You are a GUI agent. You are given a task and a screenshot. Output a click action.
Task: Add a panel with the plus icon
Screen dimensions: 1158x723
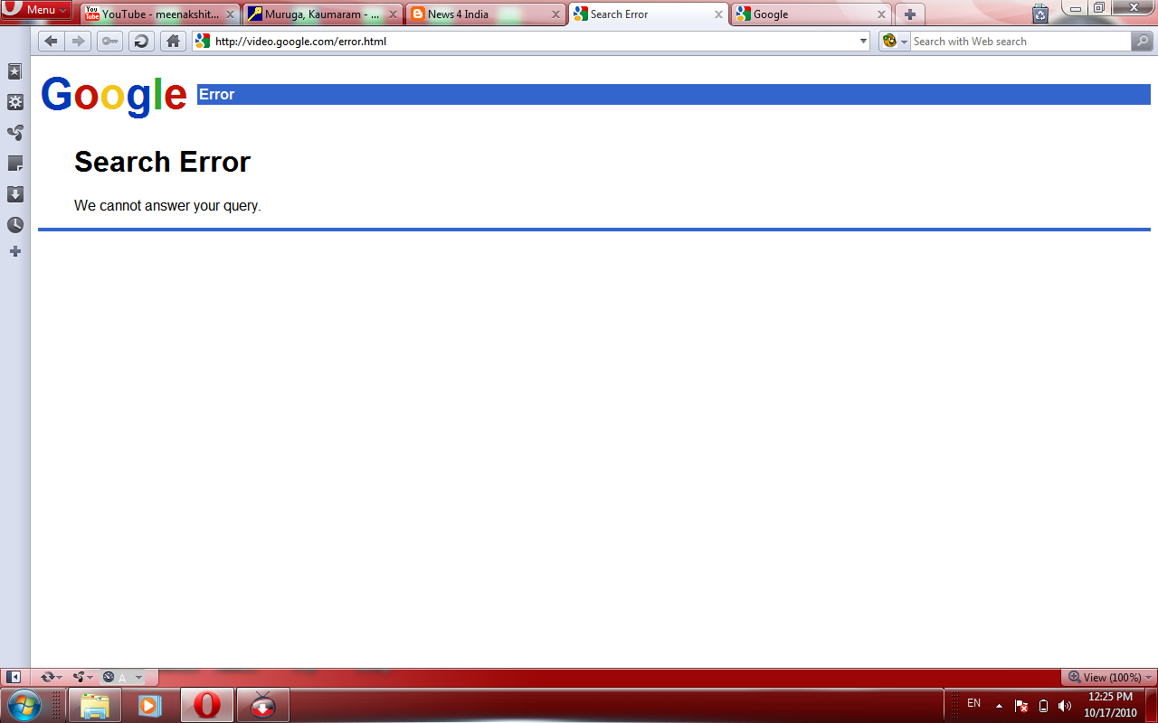click(15, 251)
